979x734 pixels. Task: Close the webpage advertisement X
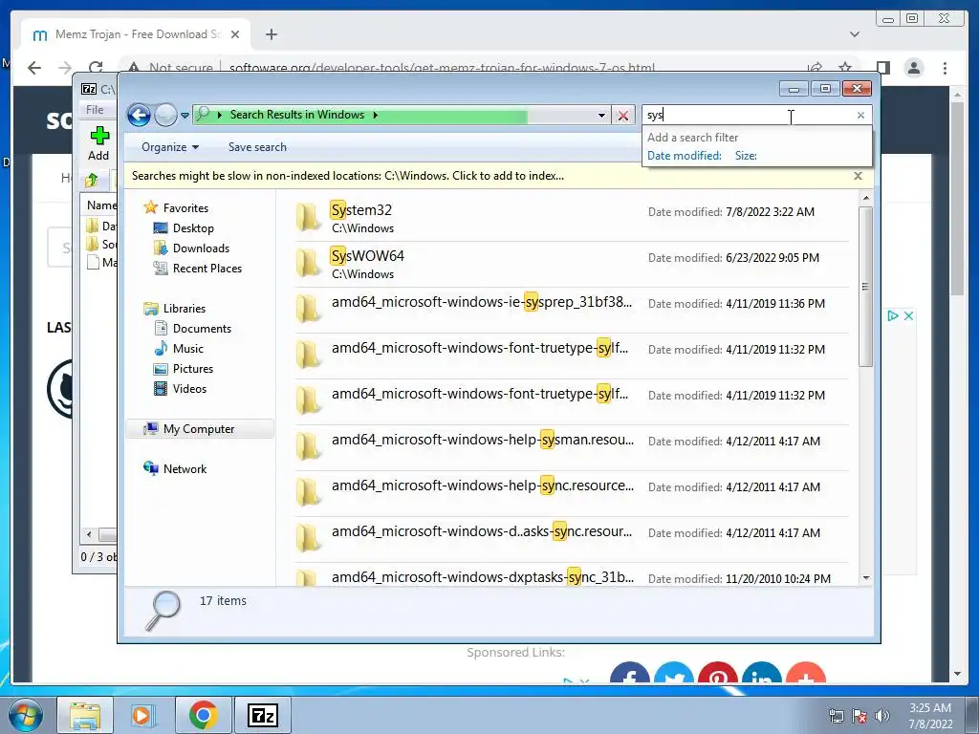click(908, 315)
